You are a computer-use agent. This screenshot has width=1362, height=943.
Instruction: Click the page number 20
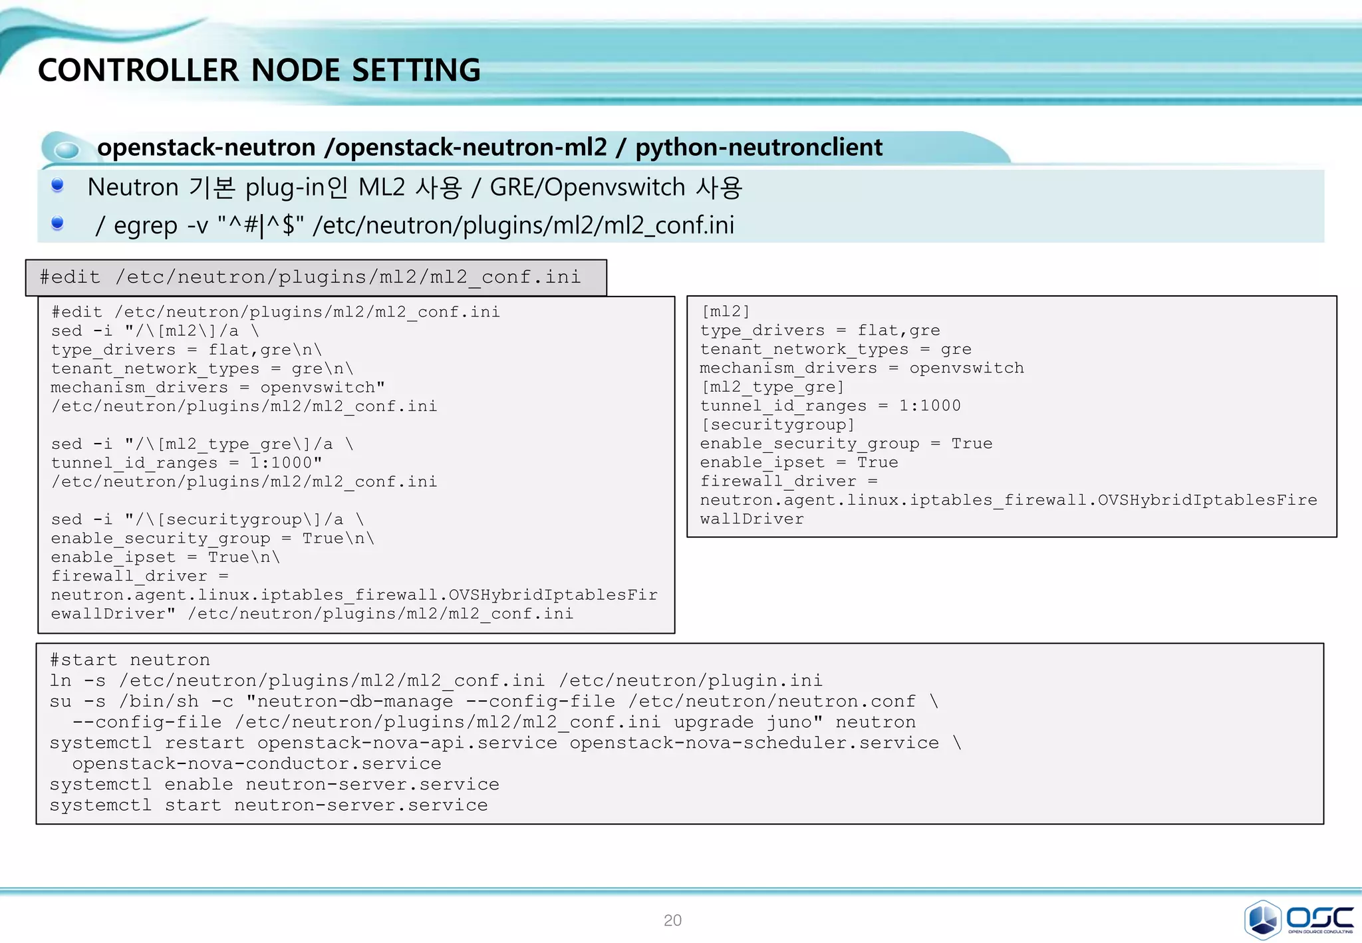pos(672,920)
